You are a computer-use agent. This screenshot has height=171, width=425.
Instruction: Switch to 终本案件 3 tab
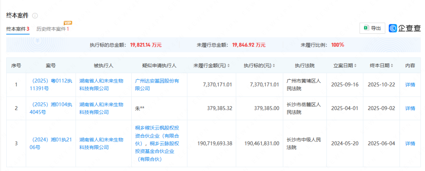click(18, 29)
